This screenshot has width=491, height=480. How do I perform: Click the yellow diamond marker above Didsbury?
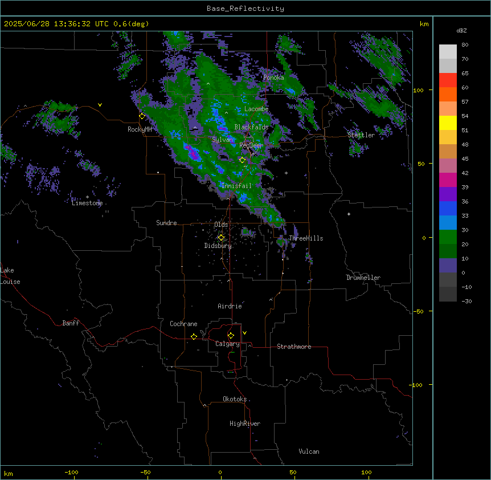coord(221,238)
